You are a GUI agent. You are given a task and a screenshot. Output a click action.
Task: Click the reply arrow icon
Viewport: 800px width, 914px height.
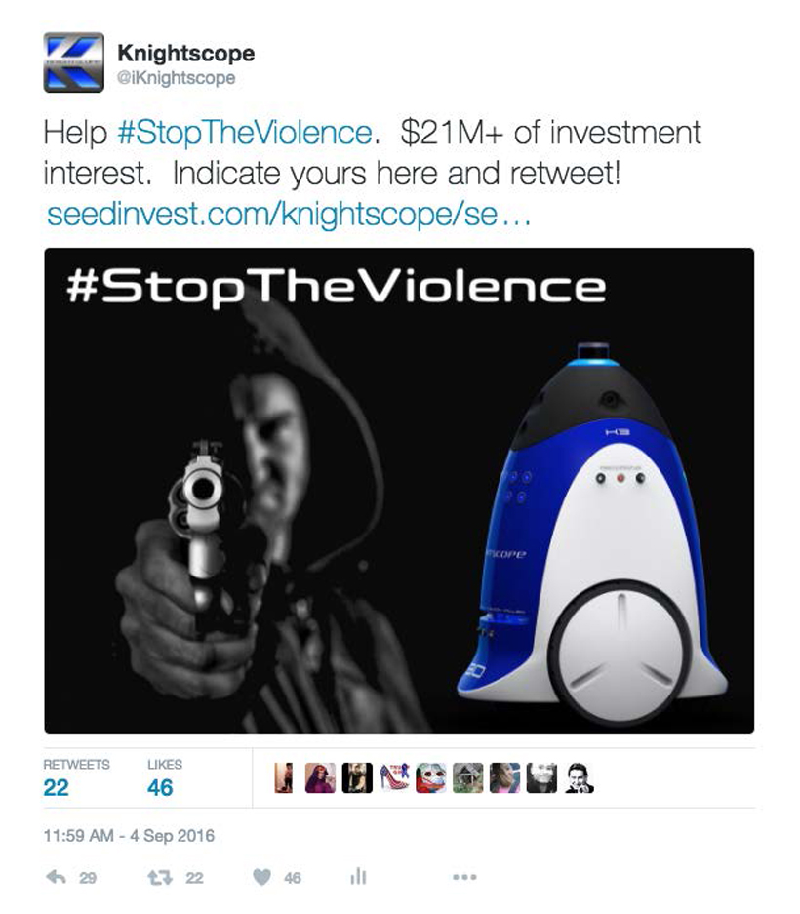(56, 877)
